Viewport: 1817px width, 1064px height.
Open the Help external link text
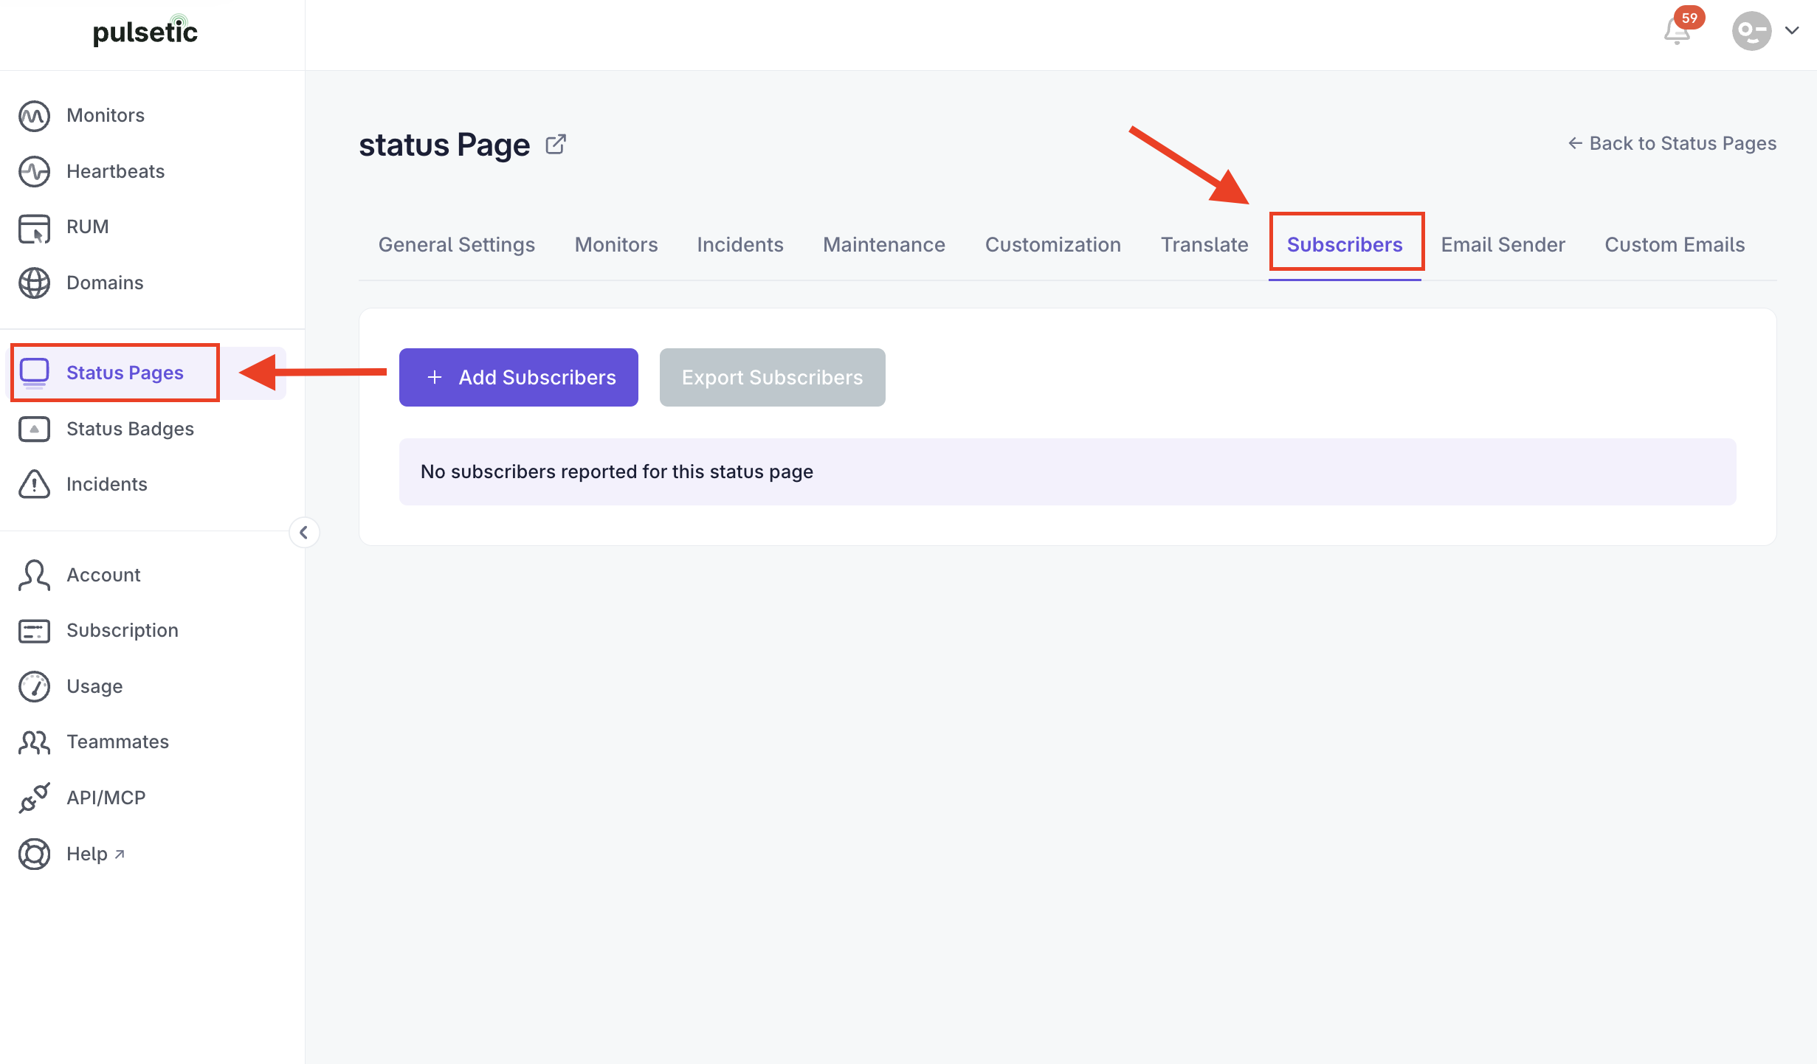[95, 854]
